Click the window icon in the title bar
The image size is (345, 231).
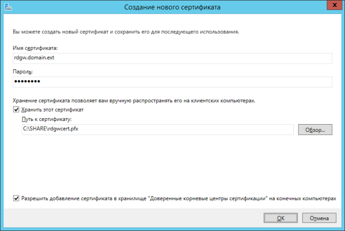pos(7,7)
